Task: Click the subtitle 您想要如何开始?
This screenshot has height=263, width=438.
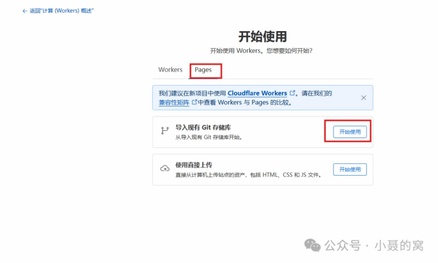Action: click(x=290, y=51)
